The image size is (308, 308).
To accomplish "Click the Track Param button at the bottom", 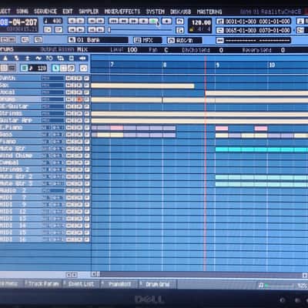I will [x=43, y=284].
